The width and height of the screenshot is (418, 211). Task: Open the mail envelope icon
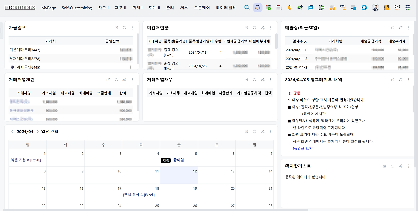point(332,8)
